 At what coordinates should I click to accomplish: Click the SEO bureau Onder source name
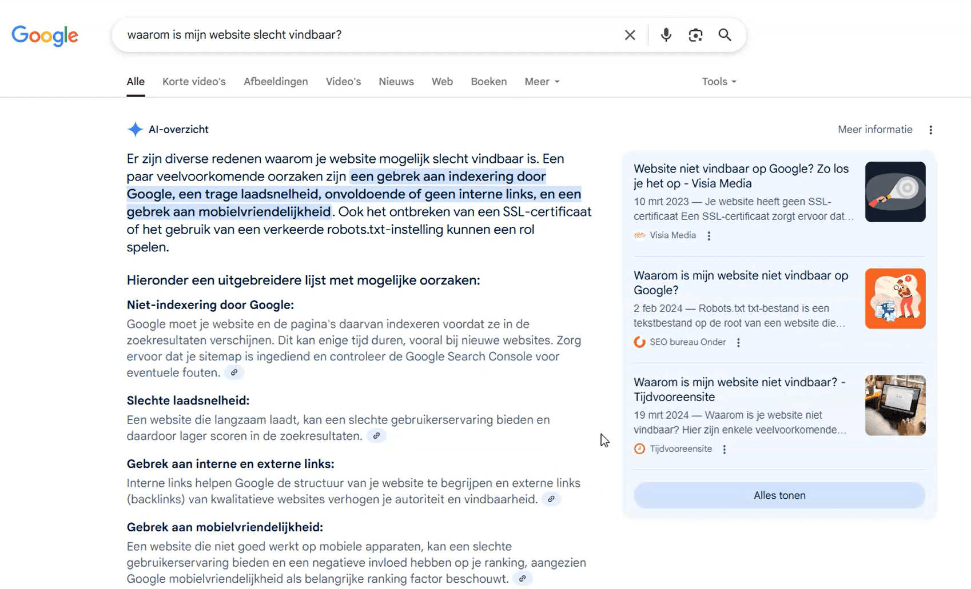point(687,342)
